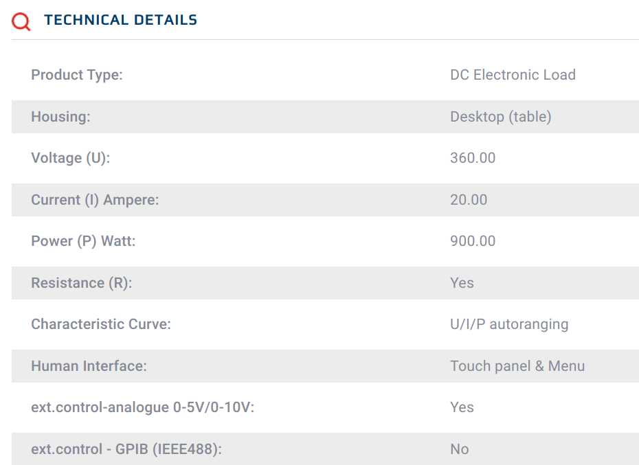639x465 pixels.
Task: Select the Characteristic Curve label
Action: (x=101, y=324)
